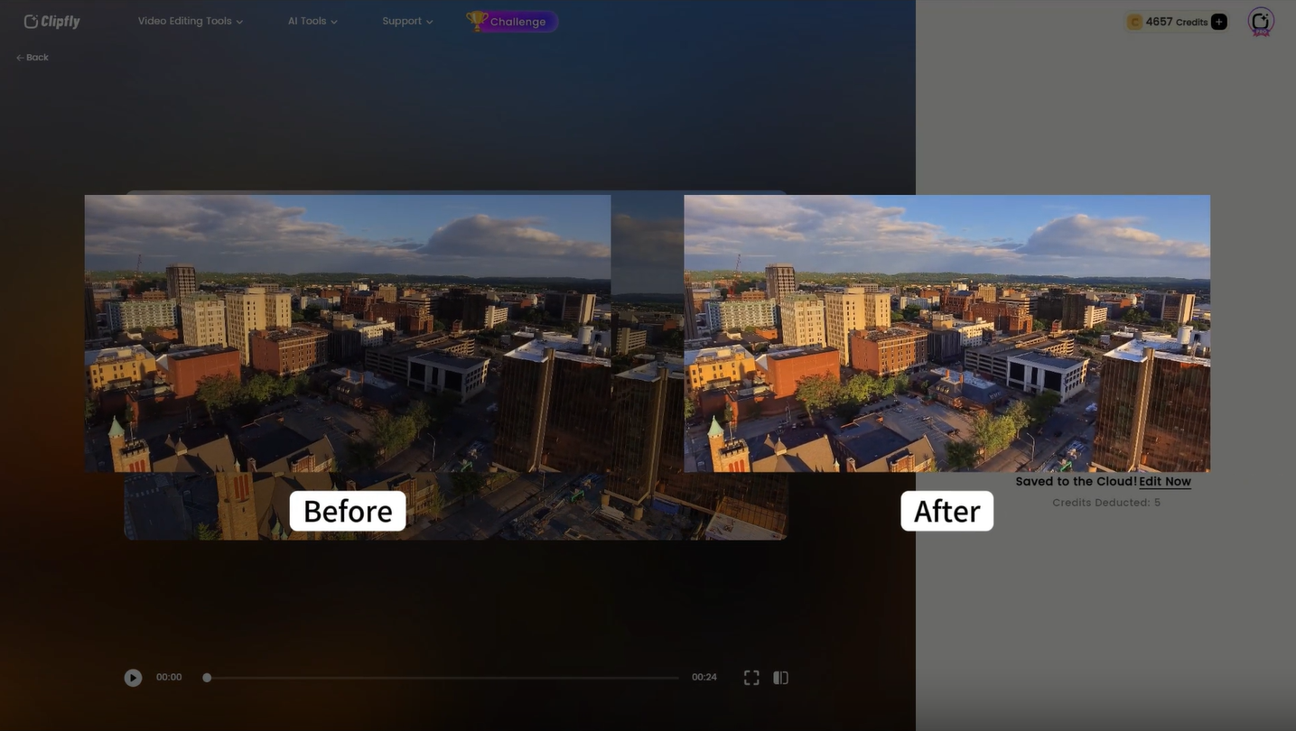Select the Before comparison image
The image size is (1296, 731).
(x=348, y=333)
